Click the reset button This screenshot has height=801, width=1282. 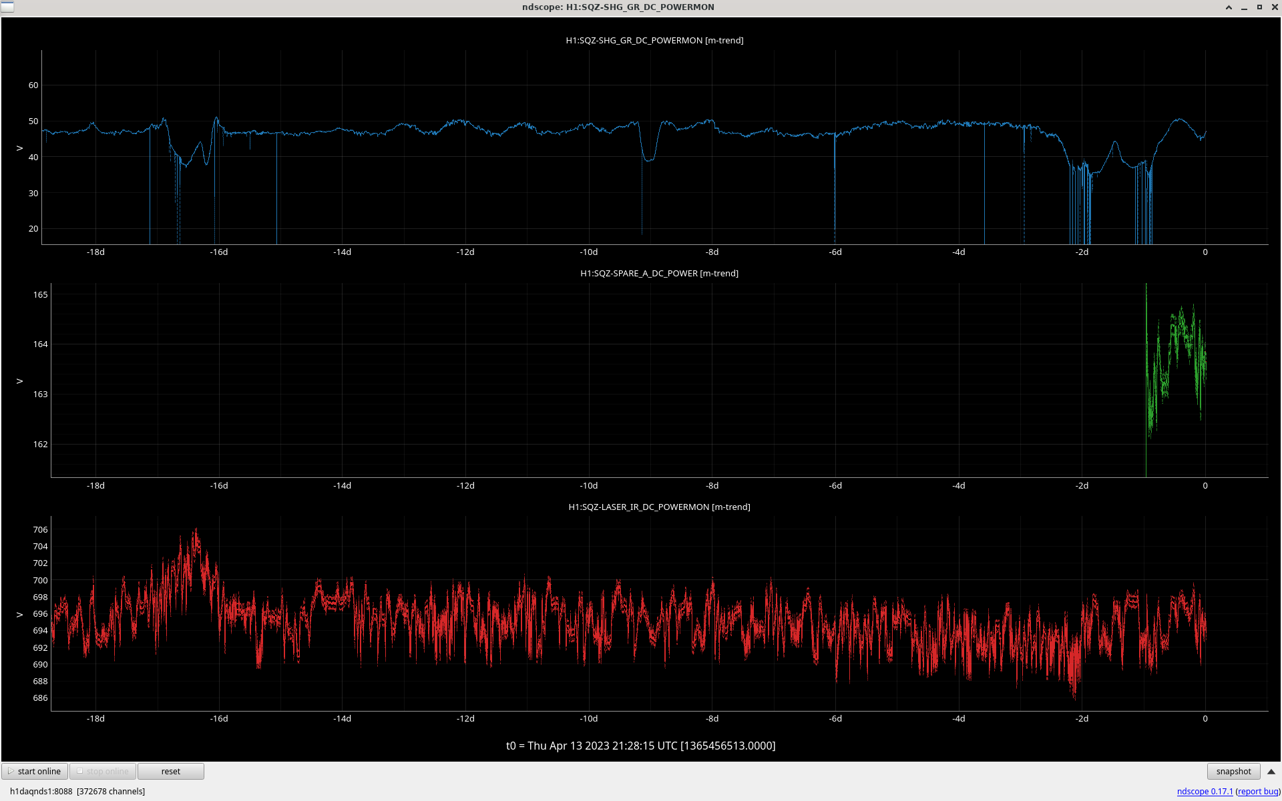click(170, 771)
